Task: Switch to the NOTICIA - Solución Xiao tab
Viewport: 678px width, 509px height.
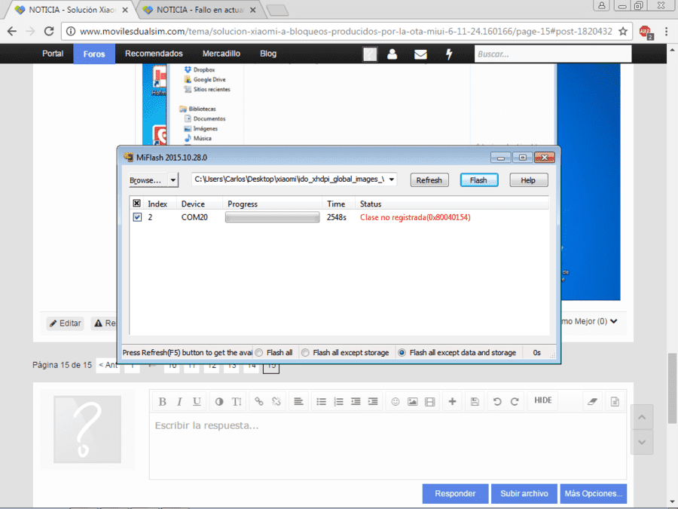Action: pyautogui.click(x=72, y=10)
